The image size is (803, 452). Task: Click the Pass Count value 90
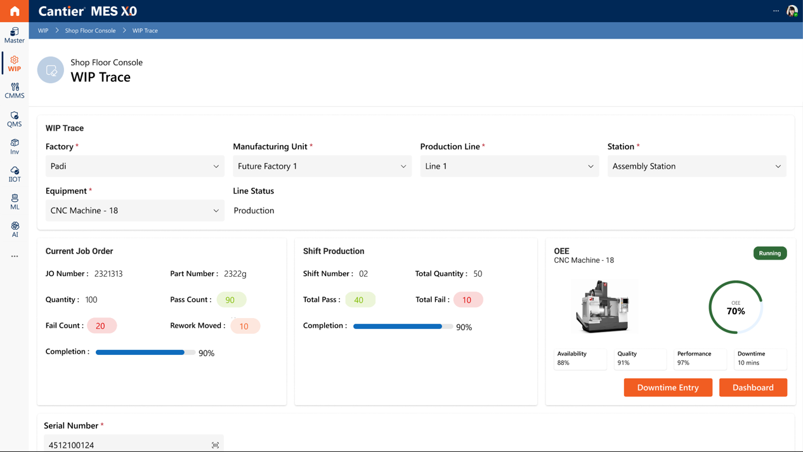point(231,300)
